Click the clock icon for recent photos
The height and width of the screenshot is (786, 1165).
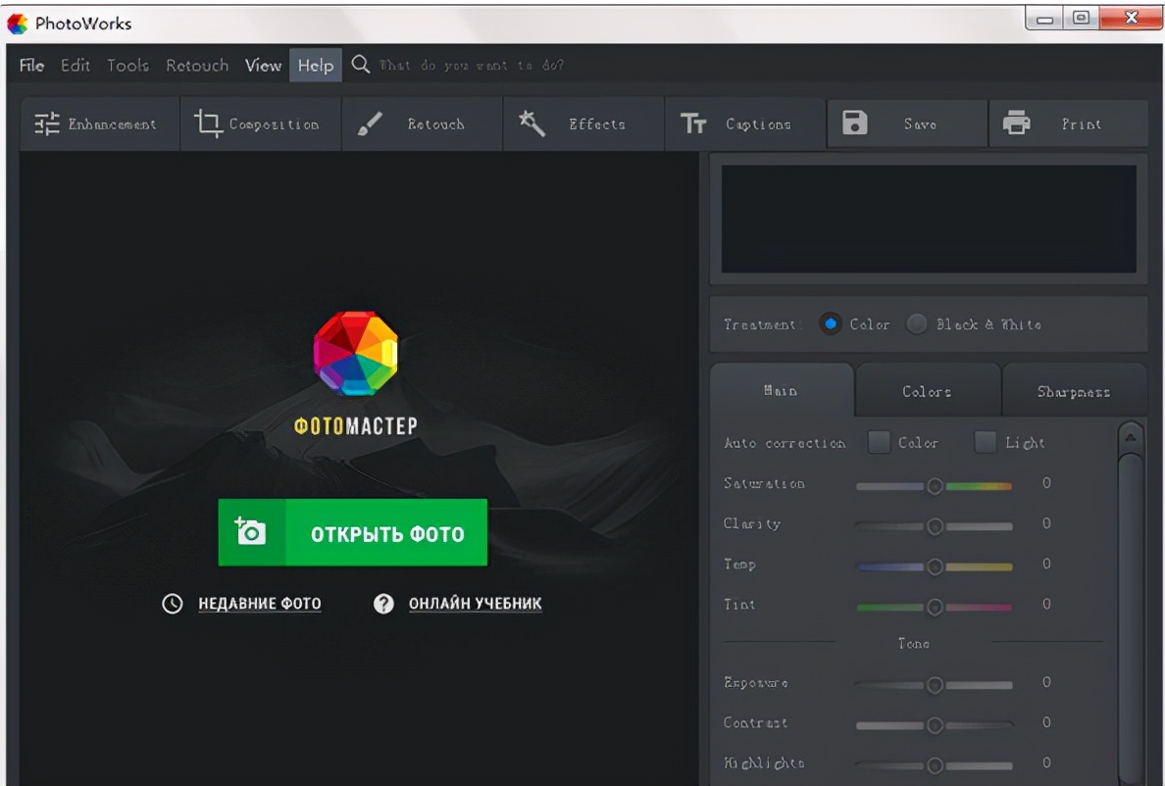click(173, 604)
